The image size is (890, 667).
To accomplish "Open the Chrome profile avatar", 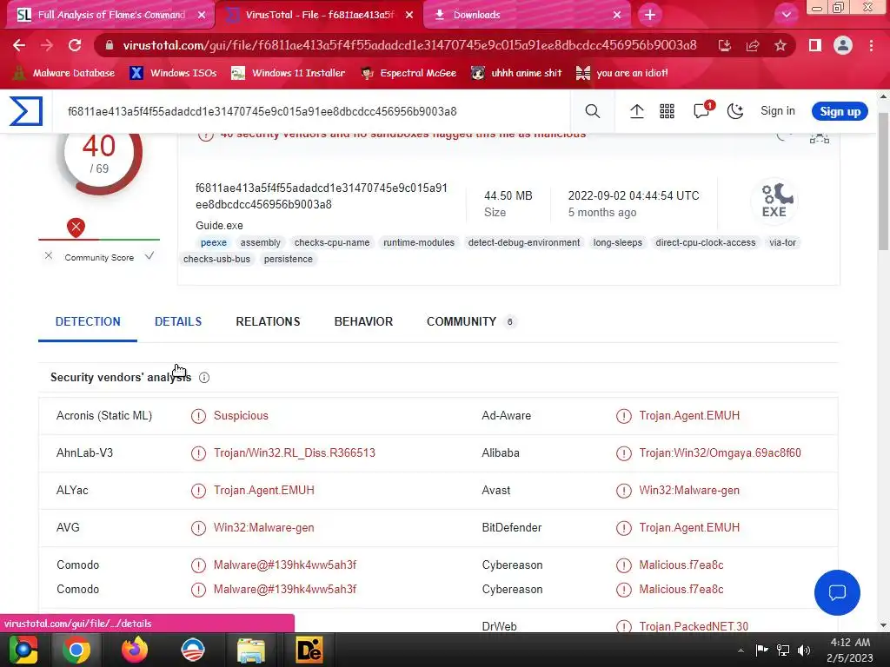I will pyautogui.click(x=843, y=45).
